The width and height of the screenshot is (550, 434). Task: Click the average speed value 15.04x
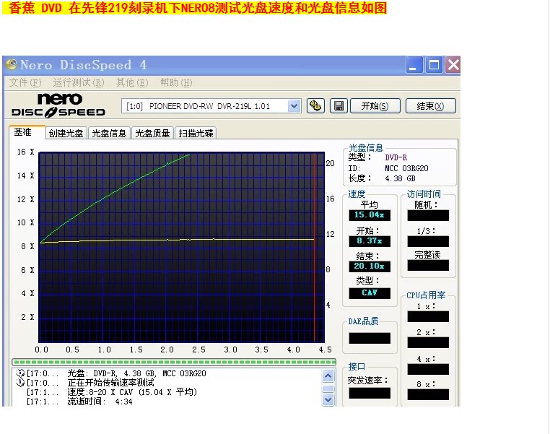[370, 214]
